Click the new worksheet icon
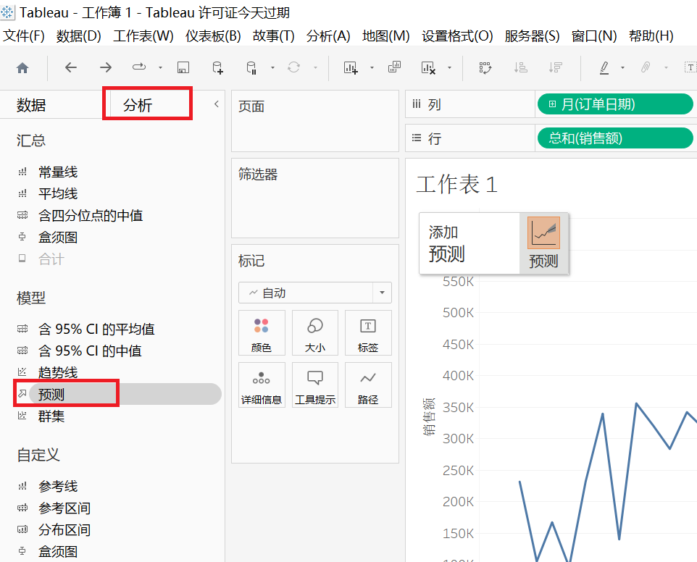 351,67
